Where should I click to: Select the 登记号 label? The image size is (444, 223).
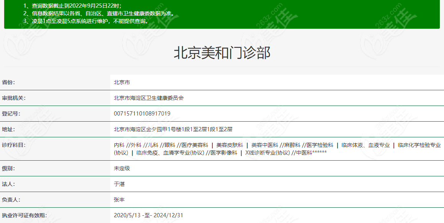(x=11, y=114)
